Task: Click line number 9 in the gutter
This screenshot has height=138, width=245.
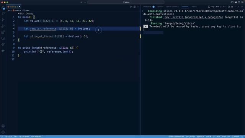Action: tap(14, 48)
